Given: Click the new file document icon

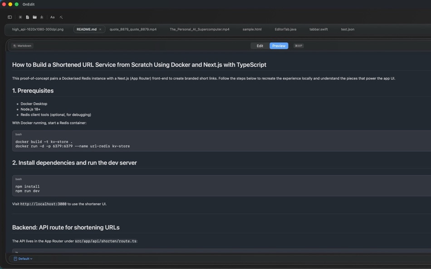Looking at the screenshot, I should (28, 17).
